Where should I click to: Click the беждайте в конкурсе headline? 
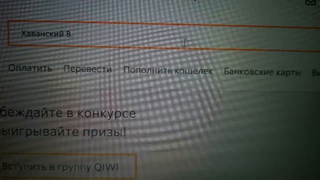68,113
